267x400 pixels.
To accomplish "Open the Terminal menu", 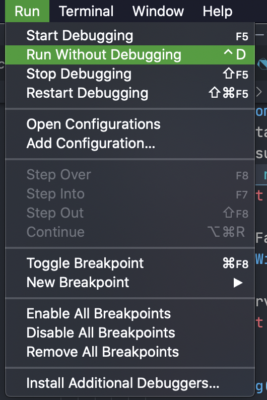I will (x=86, y=11).
